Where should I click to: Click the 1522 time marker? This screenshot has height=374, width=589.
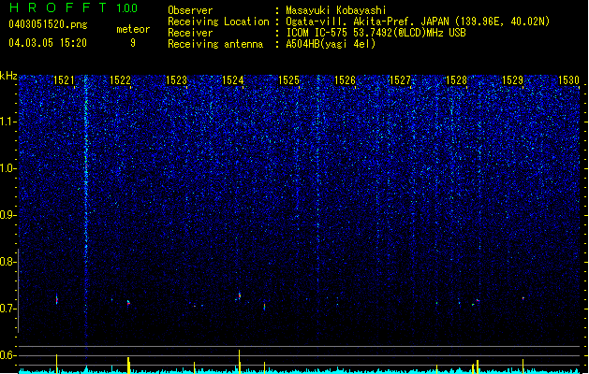pos(120,79)
